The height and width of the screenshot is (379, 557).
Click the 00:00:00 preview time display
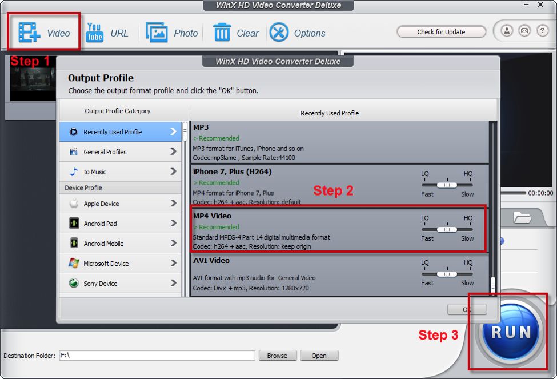(540, 193)
